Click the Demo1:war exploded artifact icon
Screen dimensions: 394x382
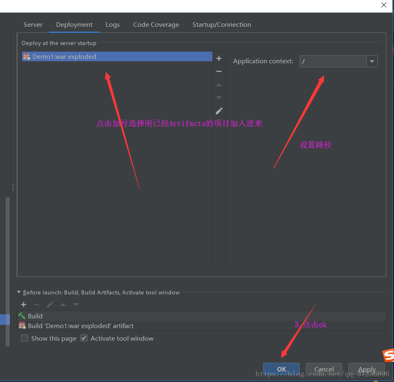[26, 56]
